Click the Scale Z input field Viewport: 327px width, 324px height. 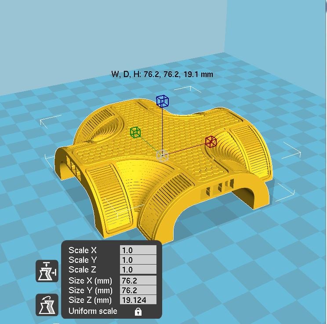point(138,270)
